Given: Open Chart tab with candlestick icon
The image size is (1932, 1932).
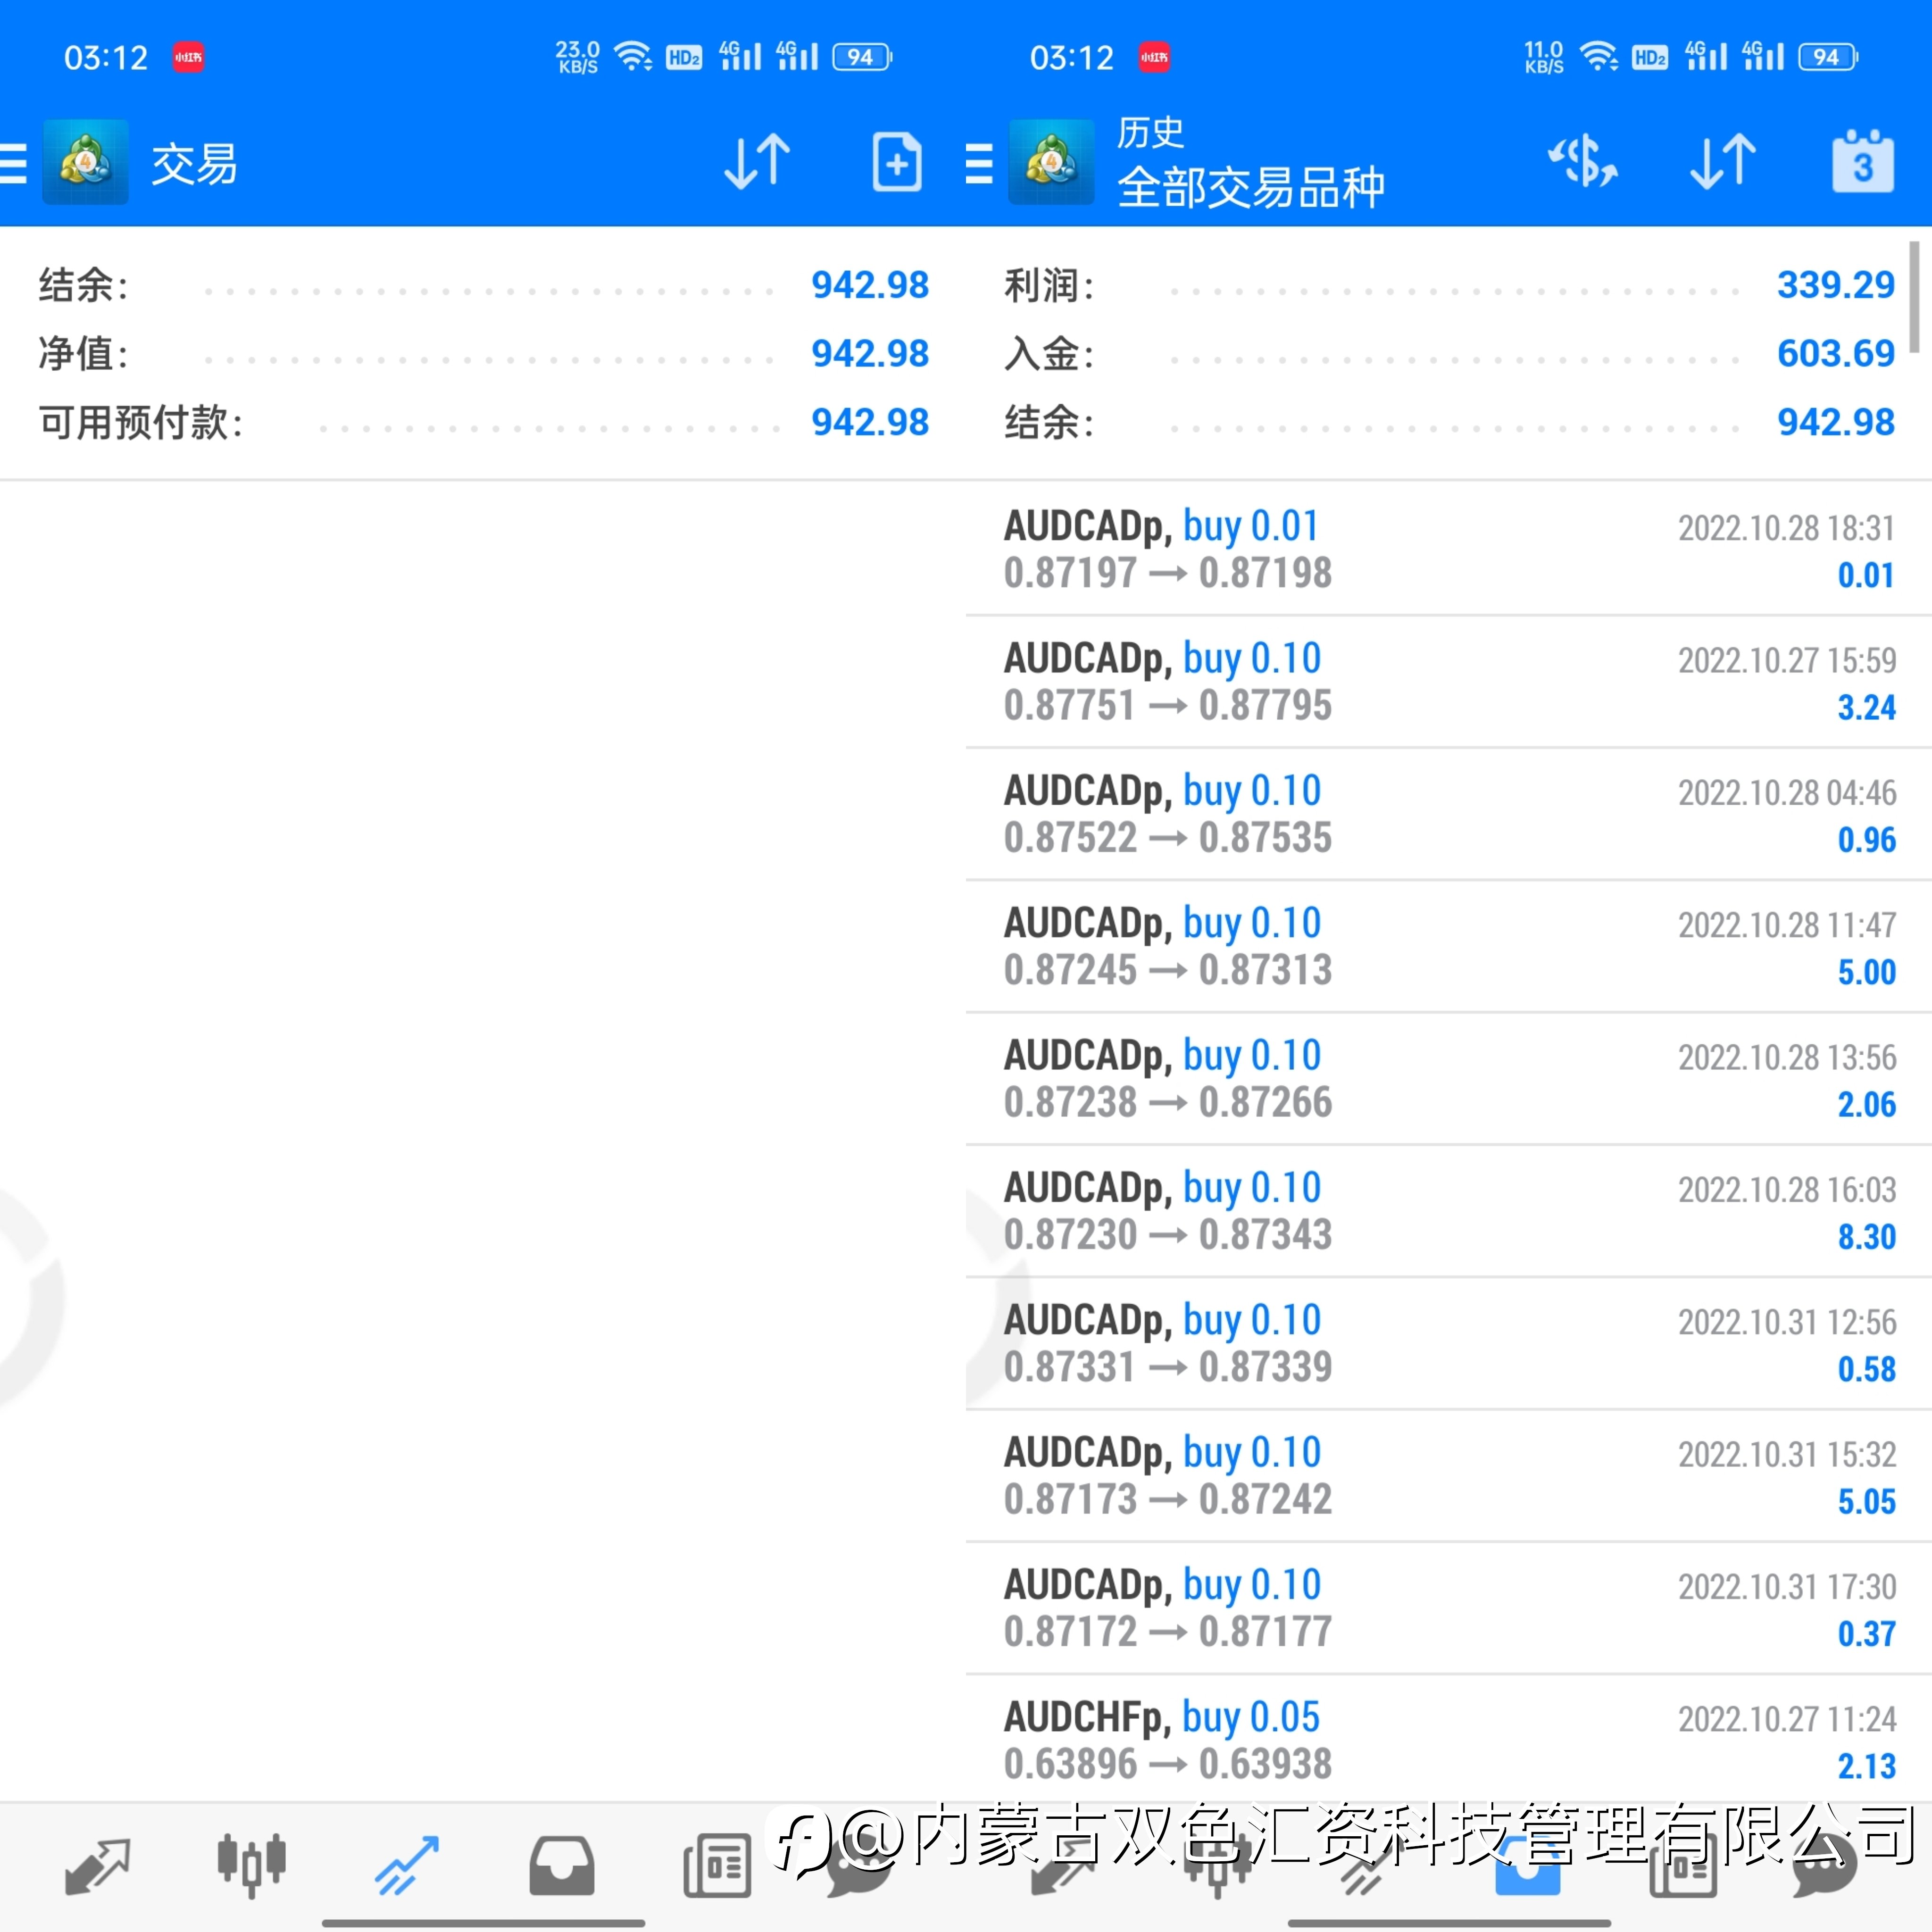Looking at the screenshot, I should 252,1866.
